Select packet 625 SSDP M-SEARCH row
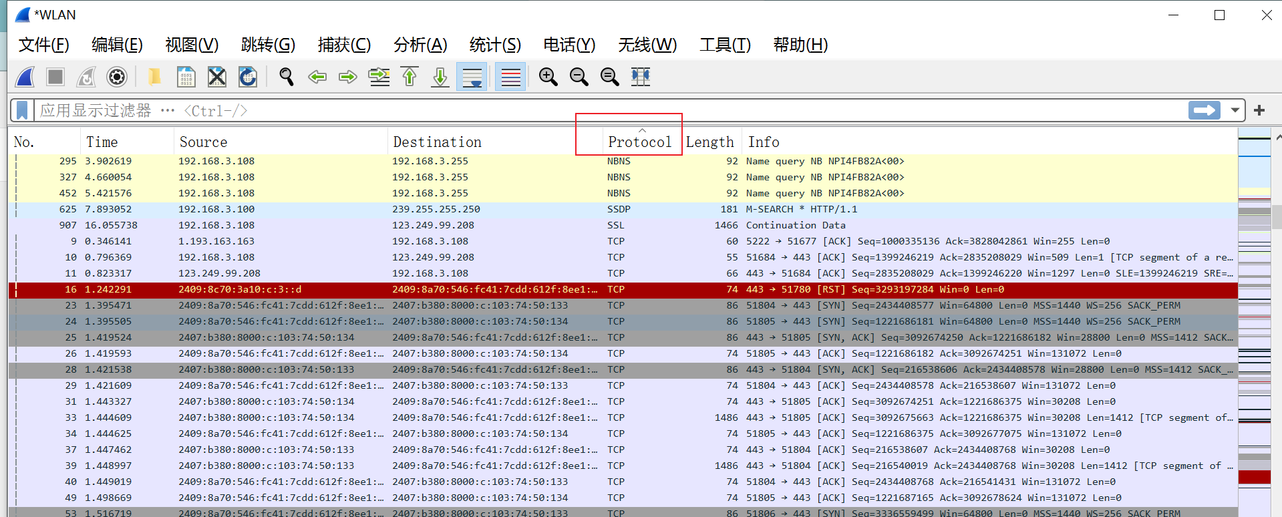Screen dimensions: 1282x517 (623, 209)
